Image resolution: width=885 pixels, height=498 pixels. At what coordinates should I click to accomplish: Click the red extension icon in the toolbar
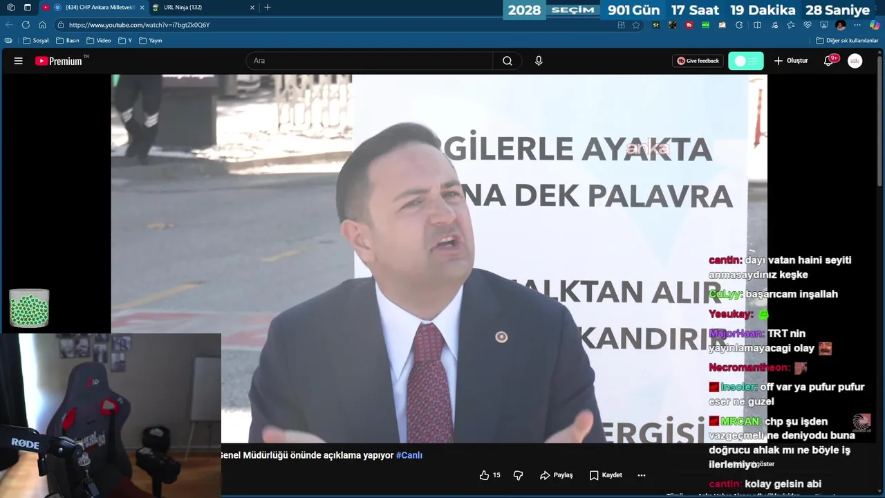(x=689, y=25)
